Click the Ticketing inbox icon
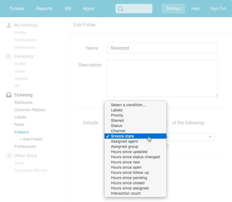 click(9, 95)
